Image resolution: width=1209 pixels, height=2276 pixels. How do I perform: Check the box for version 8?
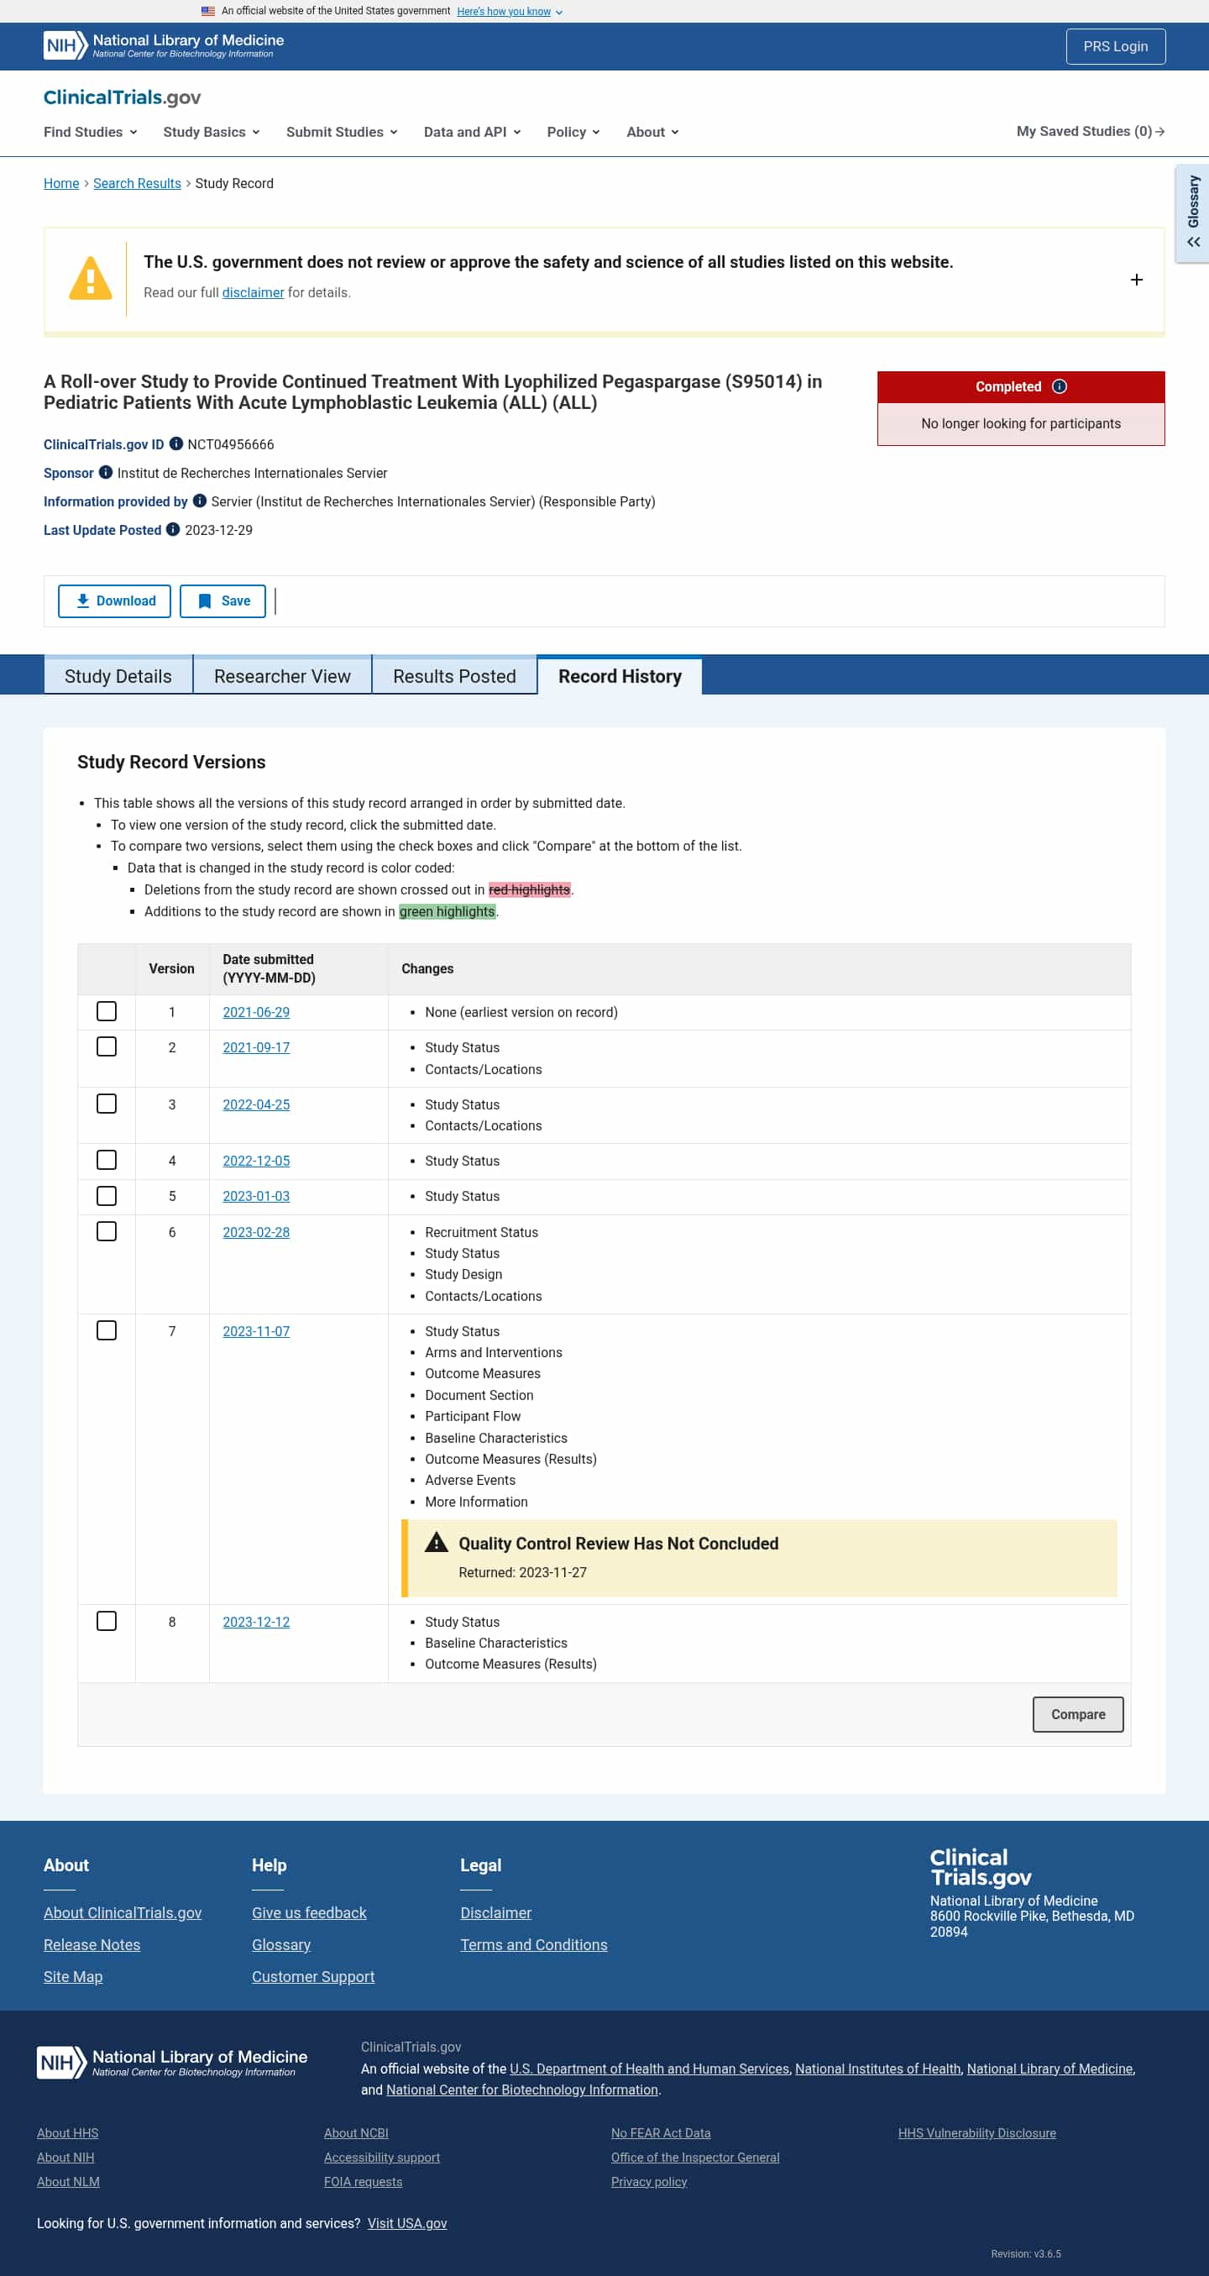(x=106, y=1621)
